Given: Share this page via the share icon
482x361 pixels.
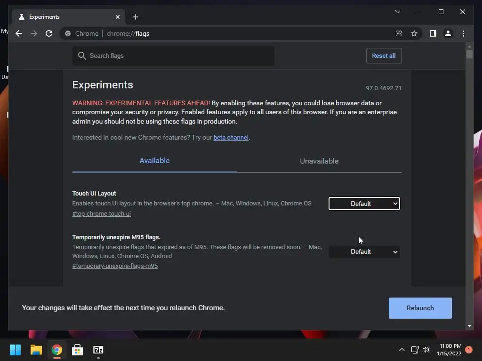Looking at the screenshot, I should 399,33.
